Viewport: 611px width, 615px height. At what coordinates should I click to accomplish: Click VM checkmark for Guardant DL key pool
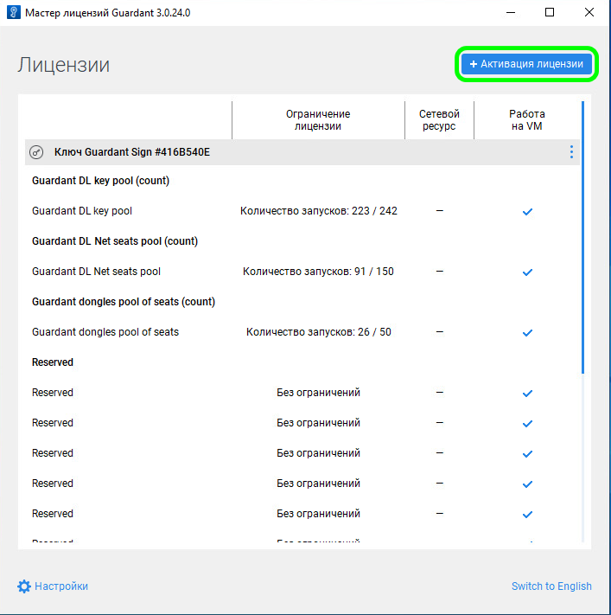point(527,212)
